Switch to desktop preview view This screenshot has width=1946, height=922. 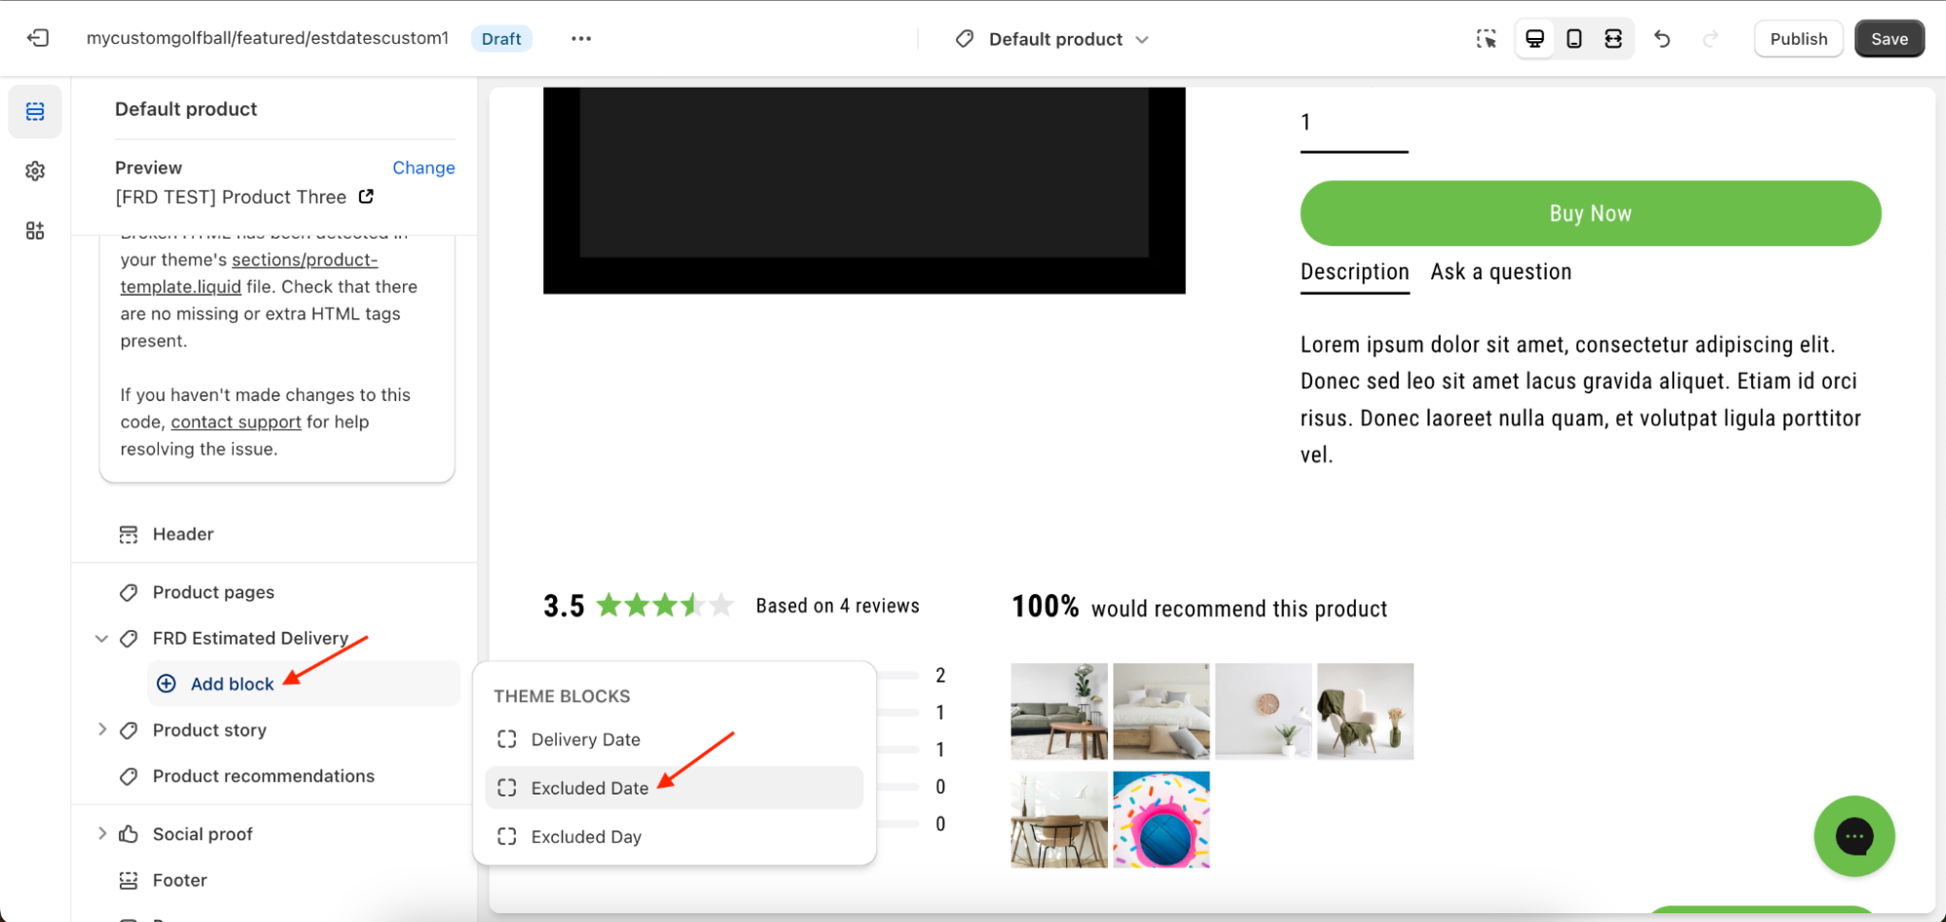point(1535,39)
